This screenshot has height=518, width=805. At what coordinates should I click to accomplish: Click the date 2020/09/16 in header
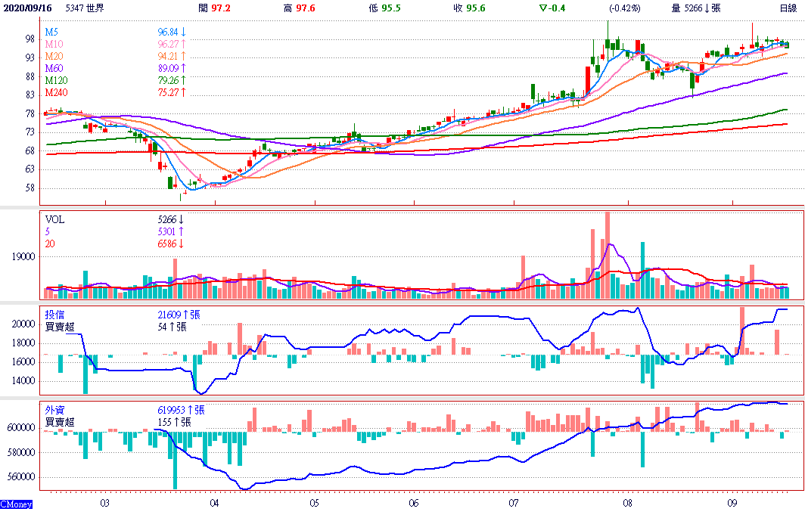(x=29, y=8)
